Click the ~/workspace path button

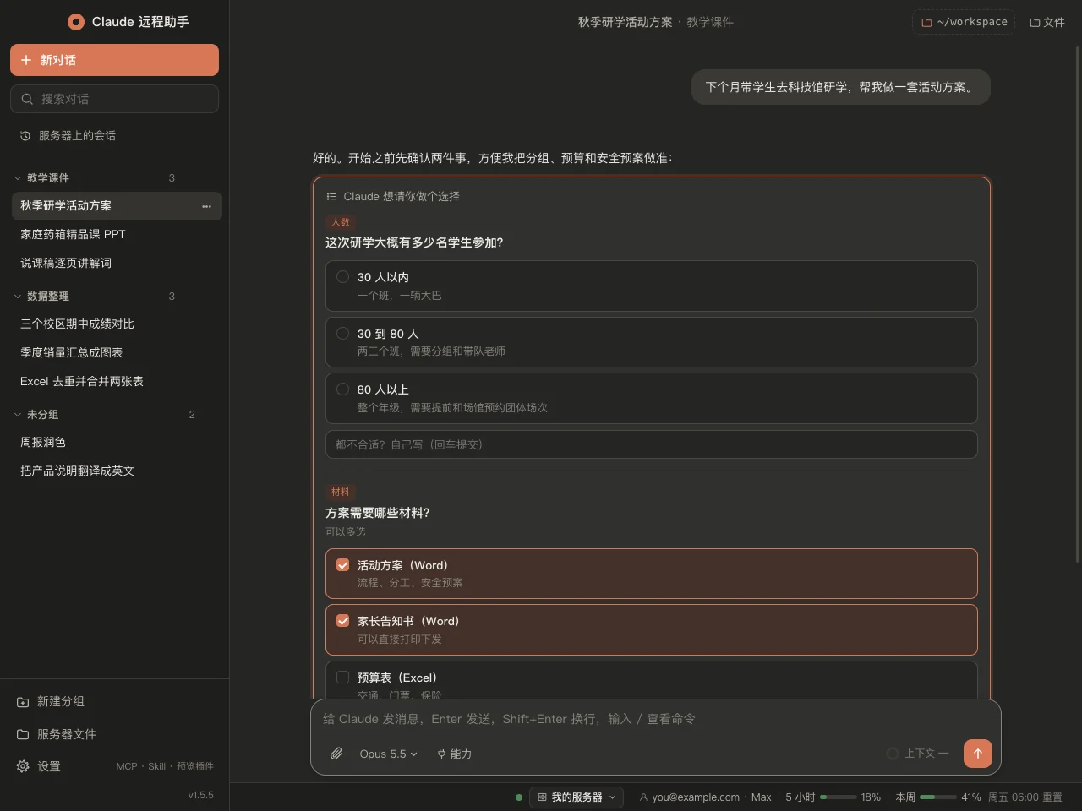[965, 23]
